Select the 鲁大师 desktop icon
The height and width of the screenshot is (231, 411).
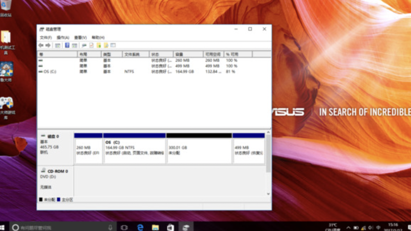(6, 72)
